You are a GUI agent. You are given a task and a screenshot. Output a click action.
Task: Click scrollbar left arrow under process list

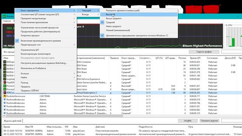click(4, 116)
